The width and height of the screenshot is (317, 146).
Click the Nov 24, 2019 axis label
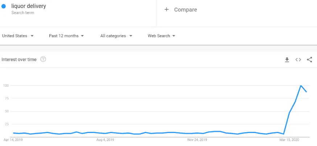[x=197, y=139]
